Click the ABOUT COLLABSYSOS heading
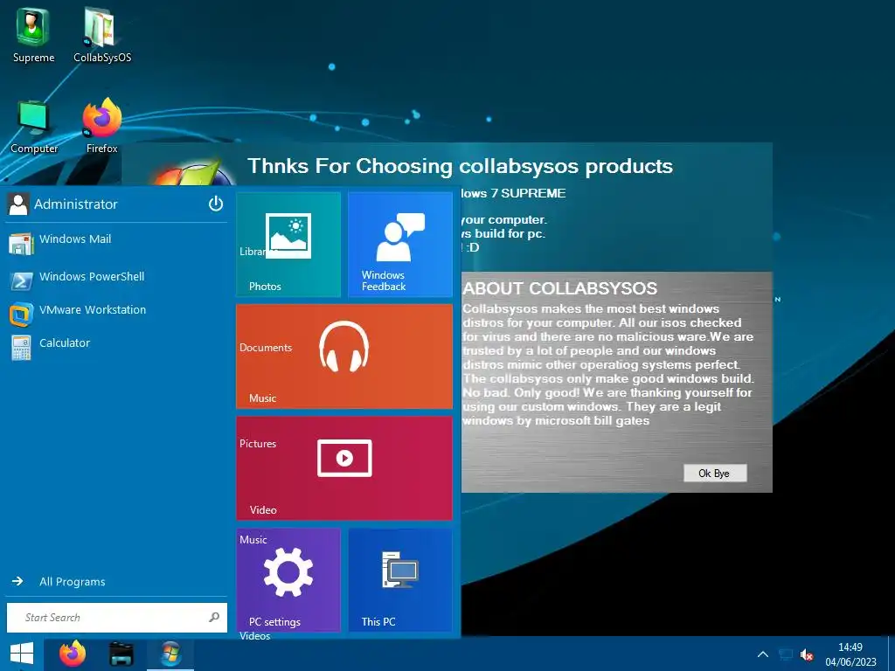 point(560,288)
